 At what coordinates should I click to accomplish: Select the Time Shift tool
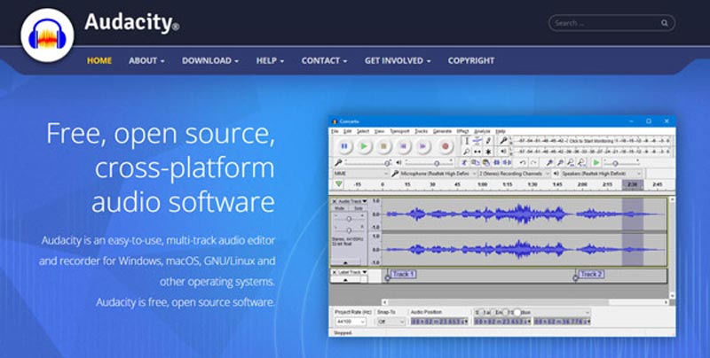[477, 152]
